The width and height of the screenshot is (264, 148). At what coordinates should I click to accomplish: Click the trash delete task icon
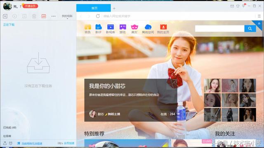point(34,16)
